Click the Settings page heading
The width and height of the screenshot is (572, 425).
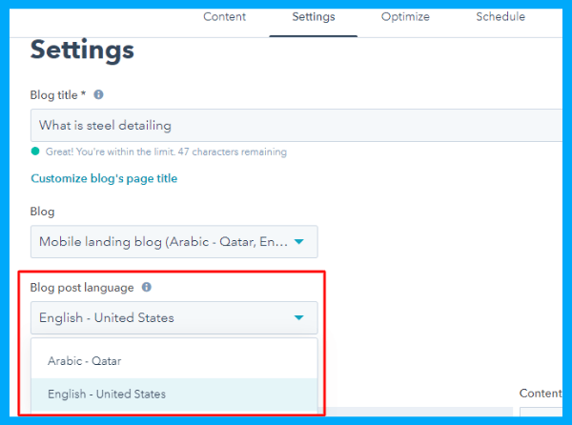82,51
